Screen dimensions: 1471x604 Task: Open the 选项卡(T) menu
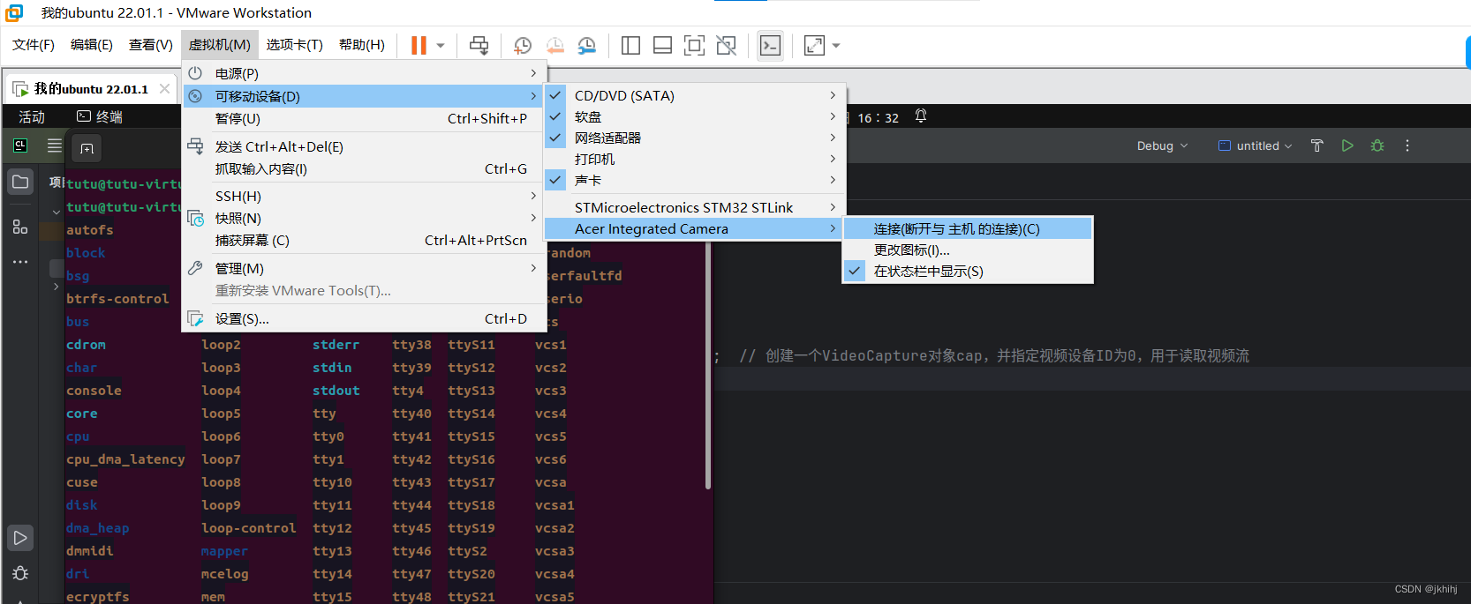point(295,45)
